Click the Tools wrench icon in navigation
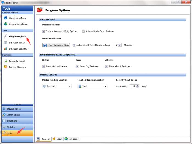This screenshot has width=192, height=144. tap(4, 133)
